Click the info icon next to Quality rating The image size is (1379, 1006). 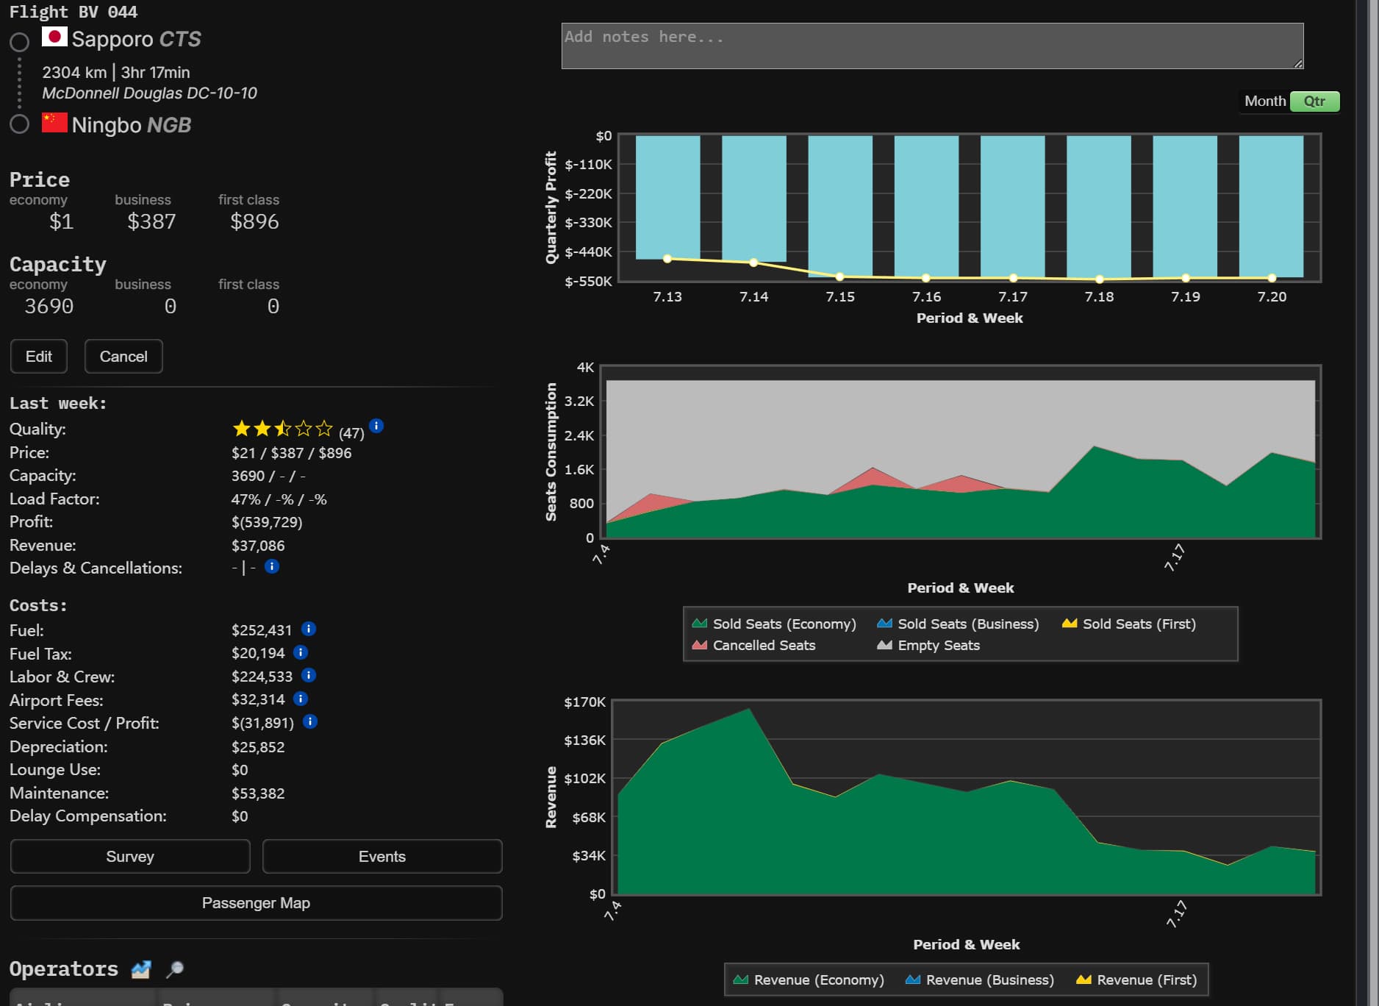click(x=376, y=426)
